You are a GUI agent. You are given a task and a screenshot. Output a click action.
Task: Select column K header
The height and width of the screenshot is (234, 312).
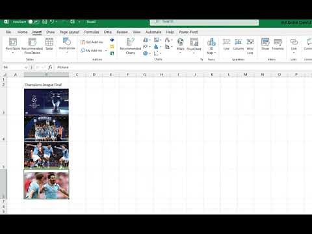[212, 75]
